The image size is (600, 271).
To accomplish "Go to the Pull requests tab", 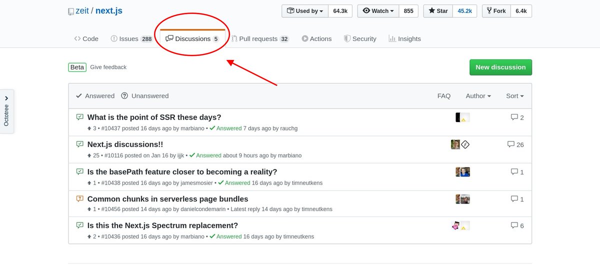I will (260, 38).
